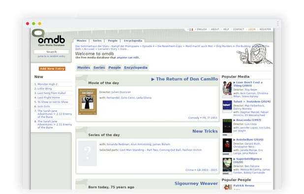Open Patrick Renna portrait thumbnail
The height and width of the screenshot is (194, 304).
[x=227, y=187]
